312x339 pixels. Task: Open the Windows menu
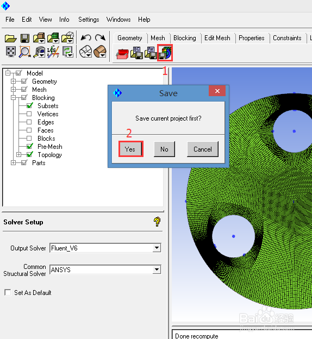pyautogui.click(x=118, y=20)
